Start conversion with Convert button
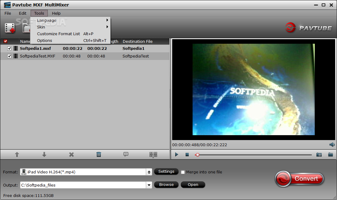The height and width of the screenshot is (200, 337). [x=299, y=179]
